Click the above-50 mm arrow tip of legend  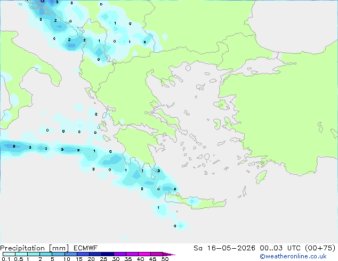(169, 254)
